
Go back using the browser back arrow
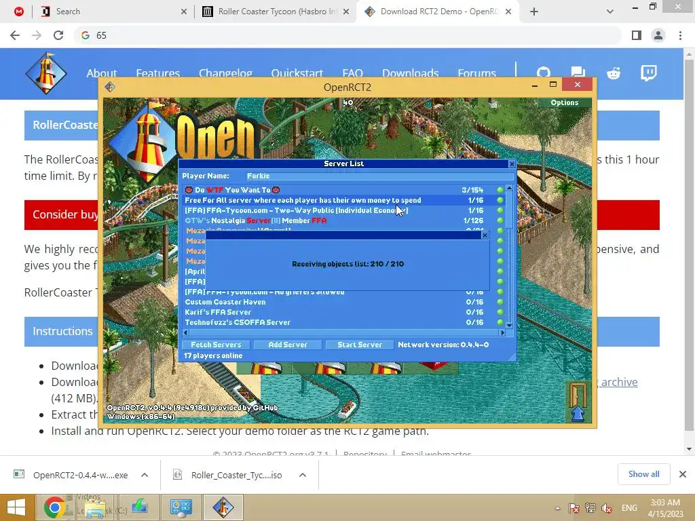(x=15, y=35)
